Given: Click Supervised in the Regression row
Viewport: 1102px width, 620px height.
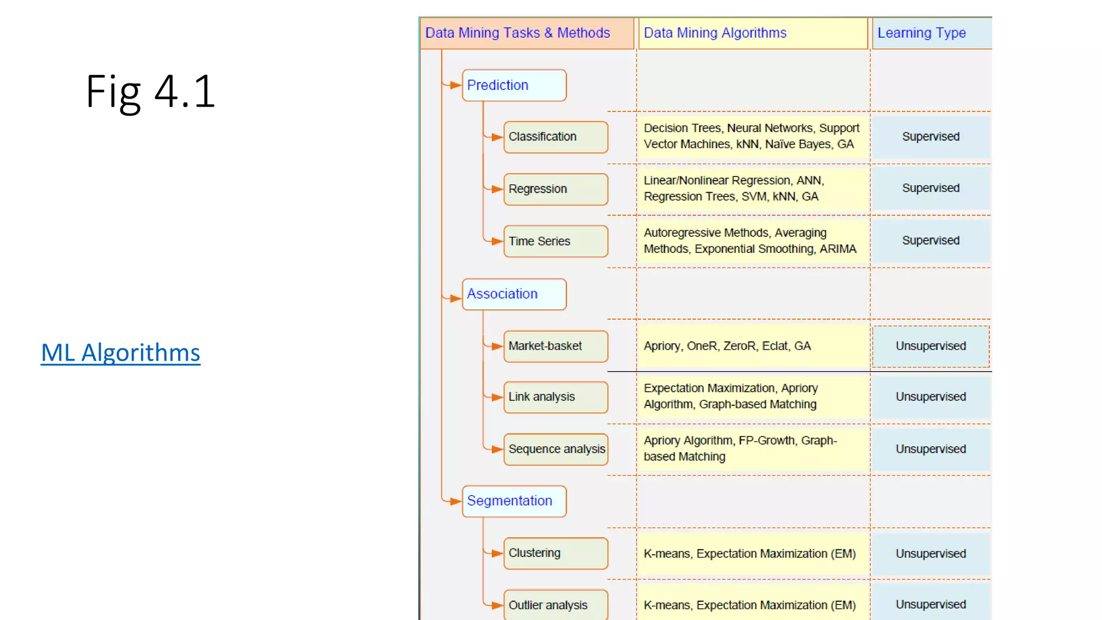Looking at the screenshot, I should pyautogui.click(x=931, y=188).
